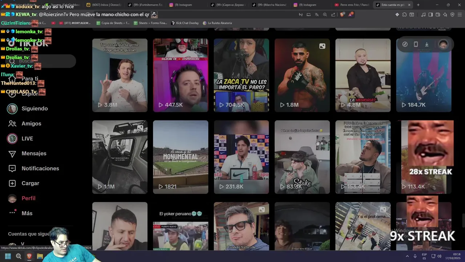Open the video with 447.5K views

click(x=181, y=75)
